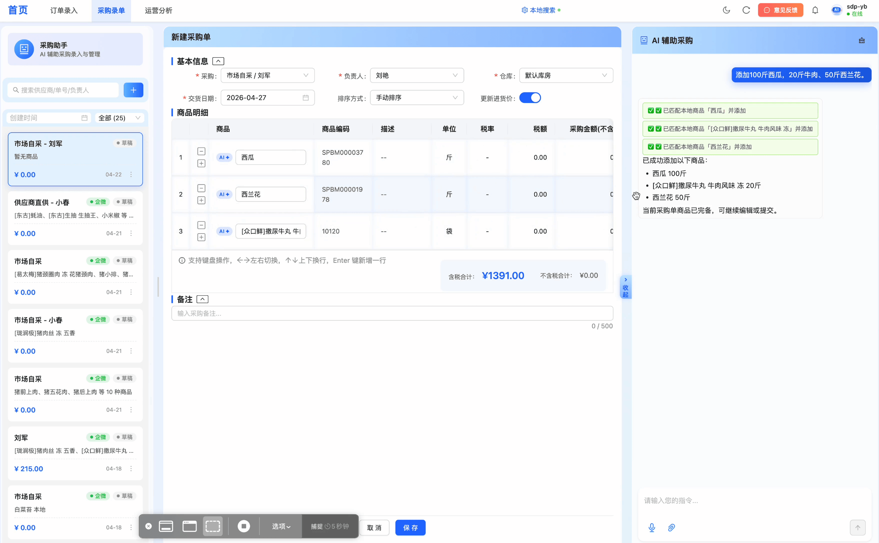Click the send arrow button in chat

click(858, 527)
